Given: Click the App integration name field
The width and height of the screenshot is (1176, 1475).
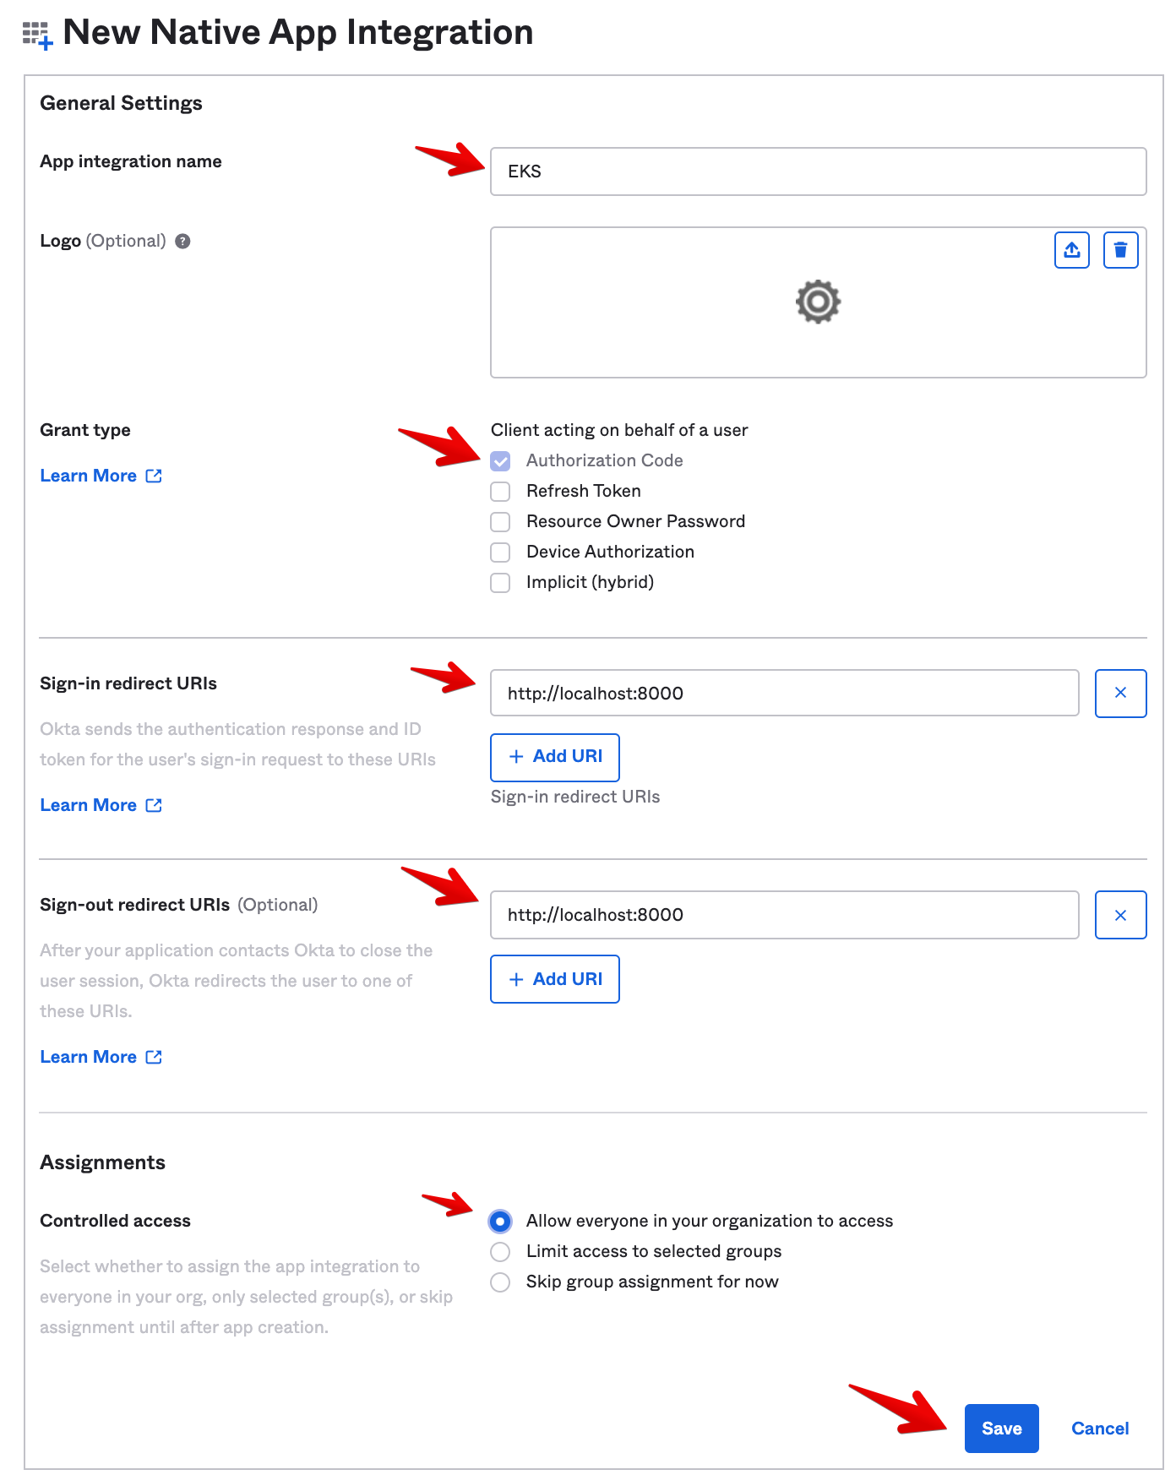Looking at the screenshot, I should tap(818, 171).
